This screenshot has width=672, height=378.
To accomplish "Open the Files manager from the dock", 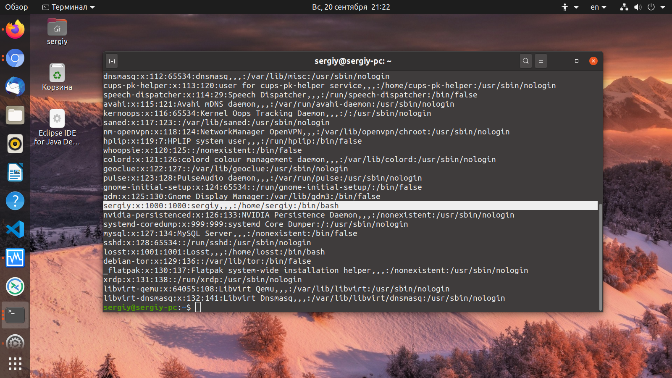I will pos(15,115).
